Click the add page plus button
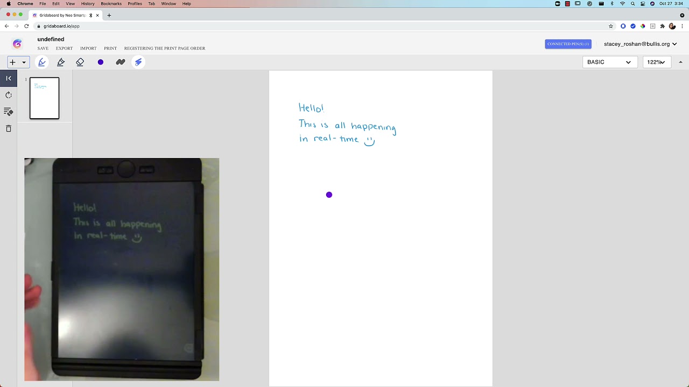Viewport: 689px width, 387px height. pyautogui.click(x=12, y=62)
